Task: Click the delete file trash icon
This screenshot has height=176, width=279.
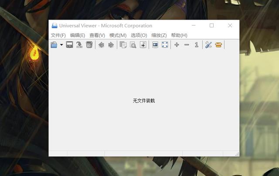Action: (89, 45)
